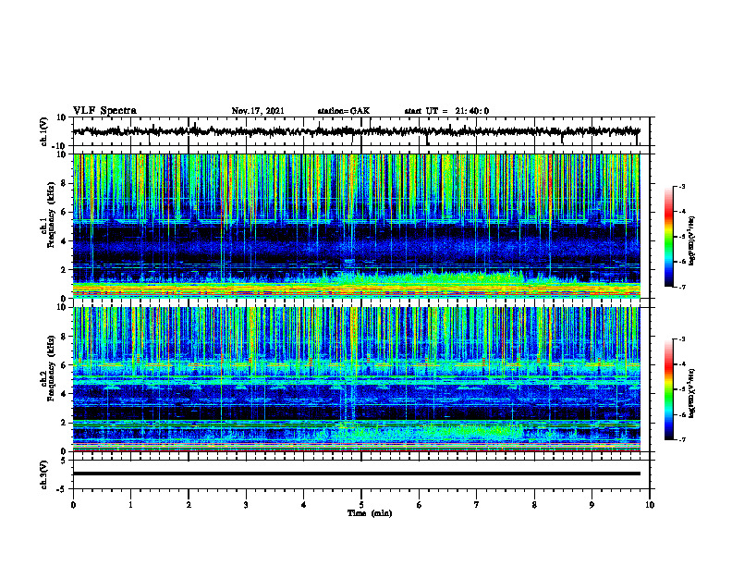
Task: Click the ch.2 'Frequency (kHz)' axis label
Action: [51, 368]
